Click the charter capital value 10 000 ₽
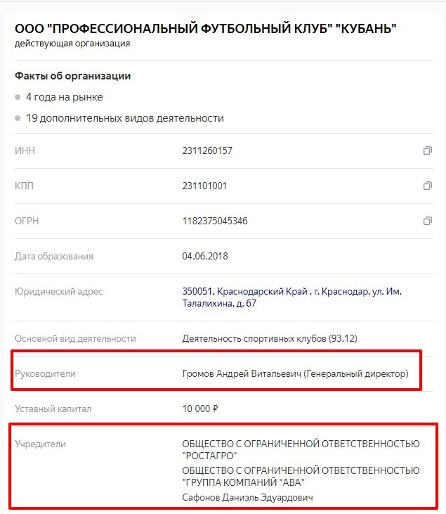This screenshot has height=514, width=446. 200,409
